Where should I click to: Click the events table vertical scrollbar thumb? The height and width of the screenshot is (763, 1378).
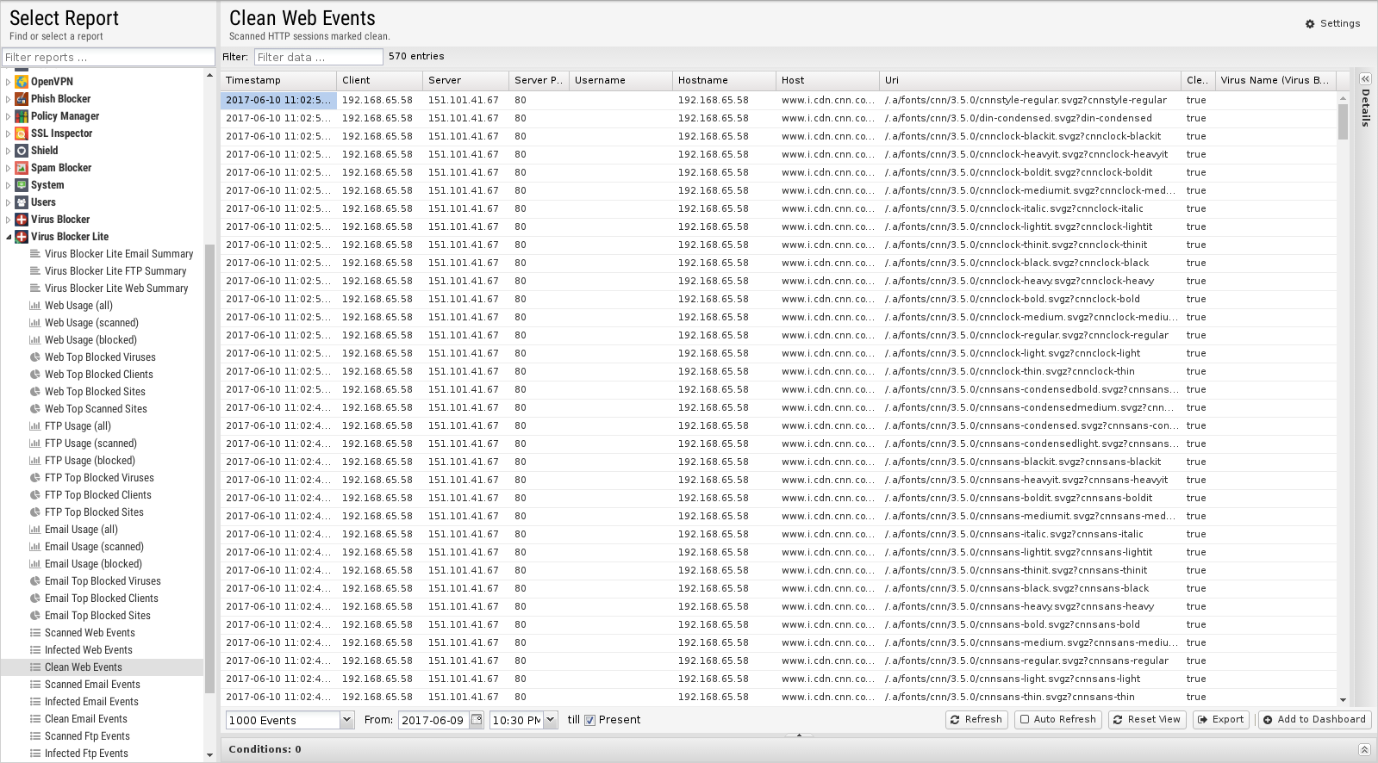coord(1343,121)
